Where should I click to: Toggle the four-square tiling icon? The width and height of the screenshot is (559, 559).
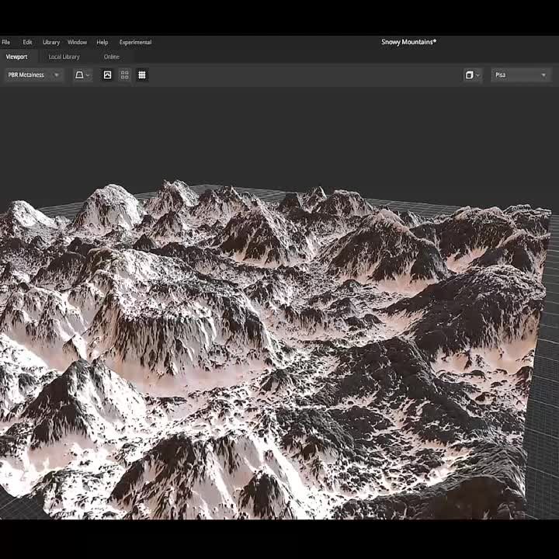click(x=124, y=75)
